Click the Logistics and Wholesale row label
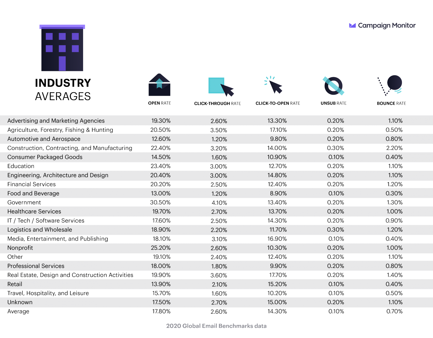Image resolution: width=433 pixels, height=338 pixels. [x=40, y=229]
